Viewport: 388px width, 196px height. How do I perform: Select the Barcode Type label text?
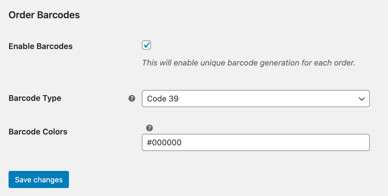(x=35, y=98)
